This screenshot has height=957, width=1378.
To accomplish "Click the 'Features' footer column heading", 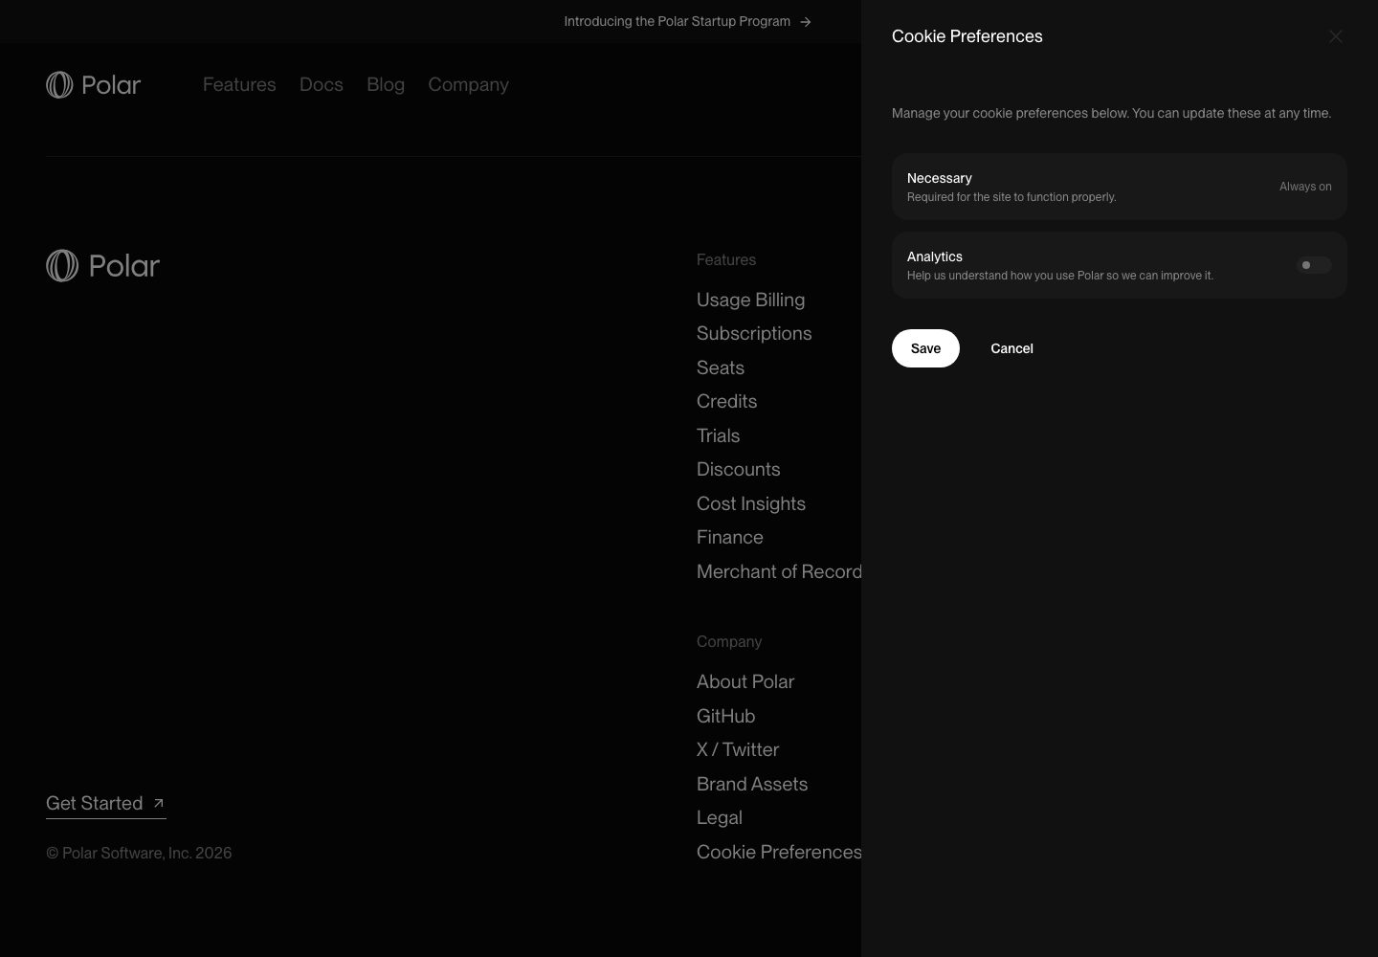I will pyautogui.click(x=725, y=260).
